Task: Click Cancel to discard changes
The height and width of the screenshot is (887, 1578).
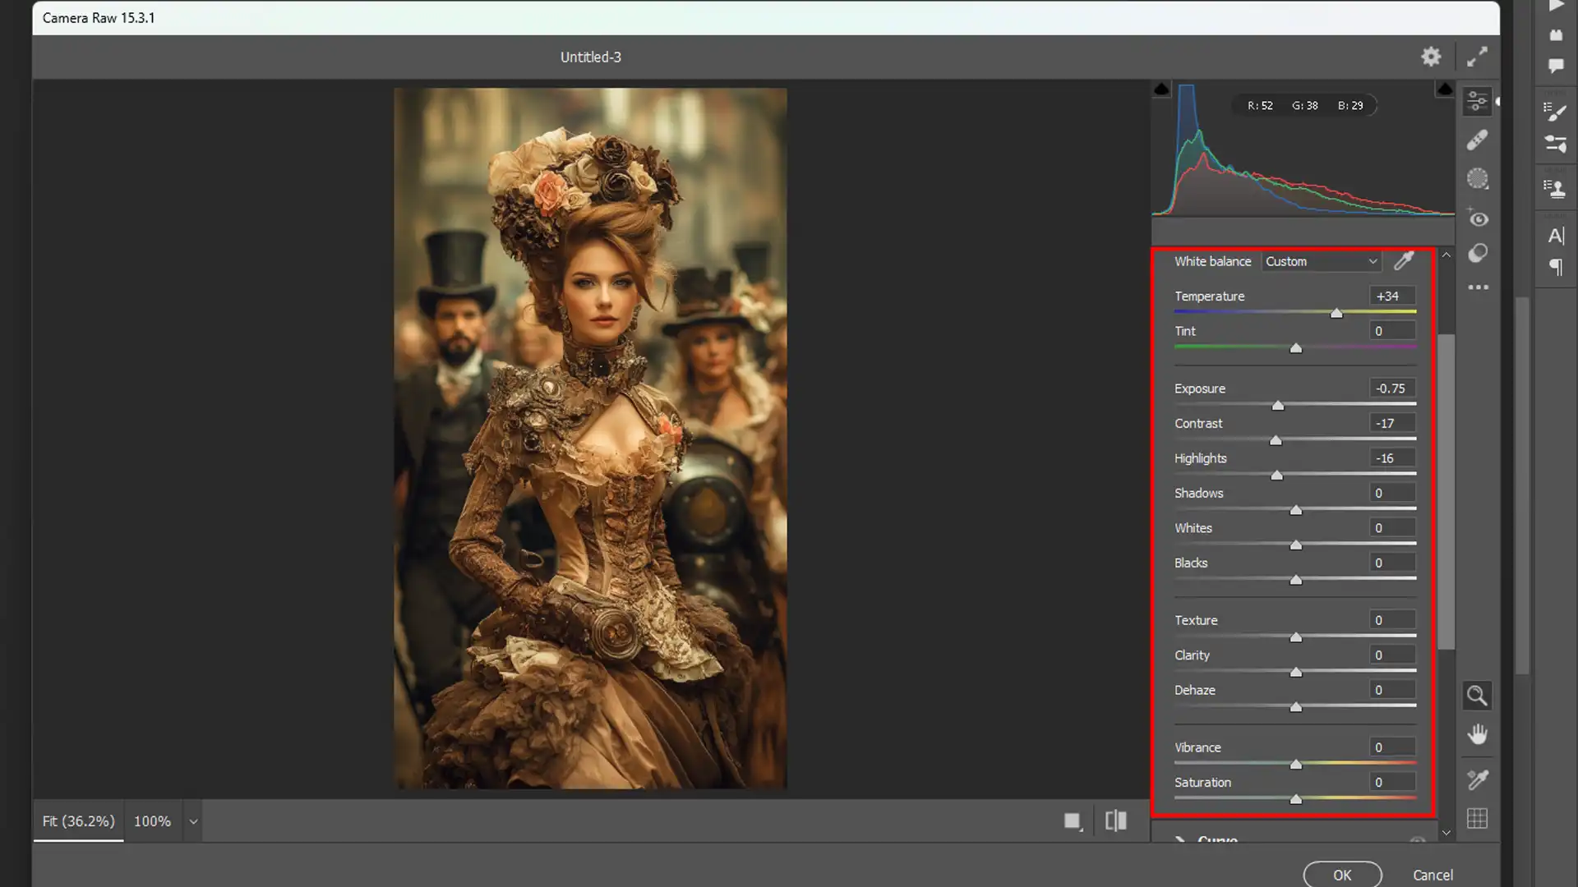Action: [x=1433, y=875]
